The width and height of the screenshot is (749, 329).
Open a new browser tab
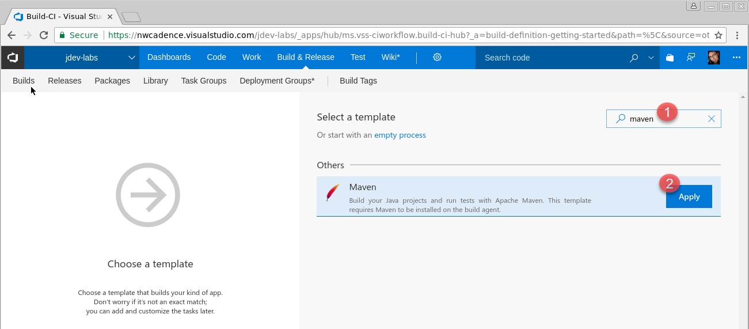click(131, 17)
